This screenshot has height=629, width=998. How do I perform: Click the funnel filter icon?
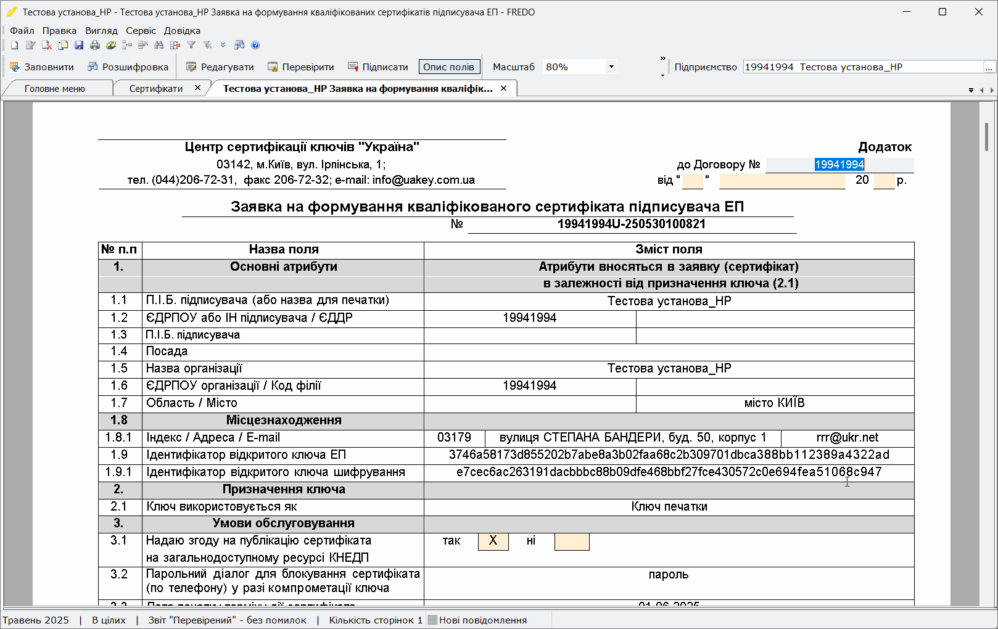coord(191,45)
